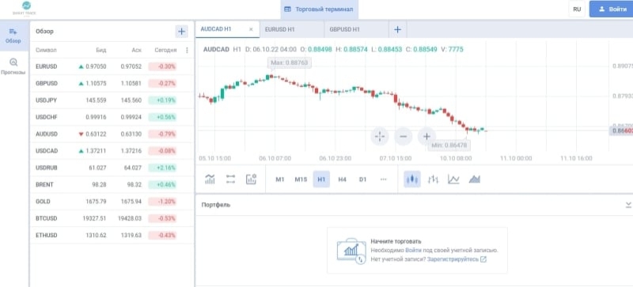Click the Войти link in portfolio message

pos(413,251)
